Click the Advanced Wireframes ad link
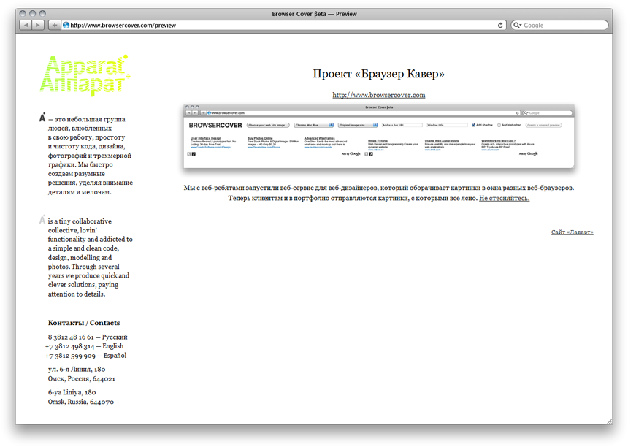The width and height of the screenshot is (628, 447). (x=319, y=138)
